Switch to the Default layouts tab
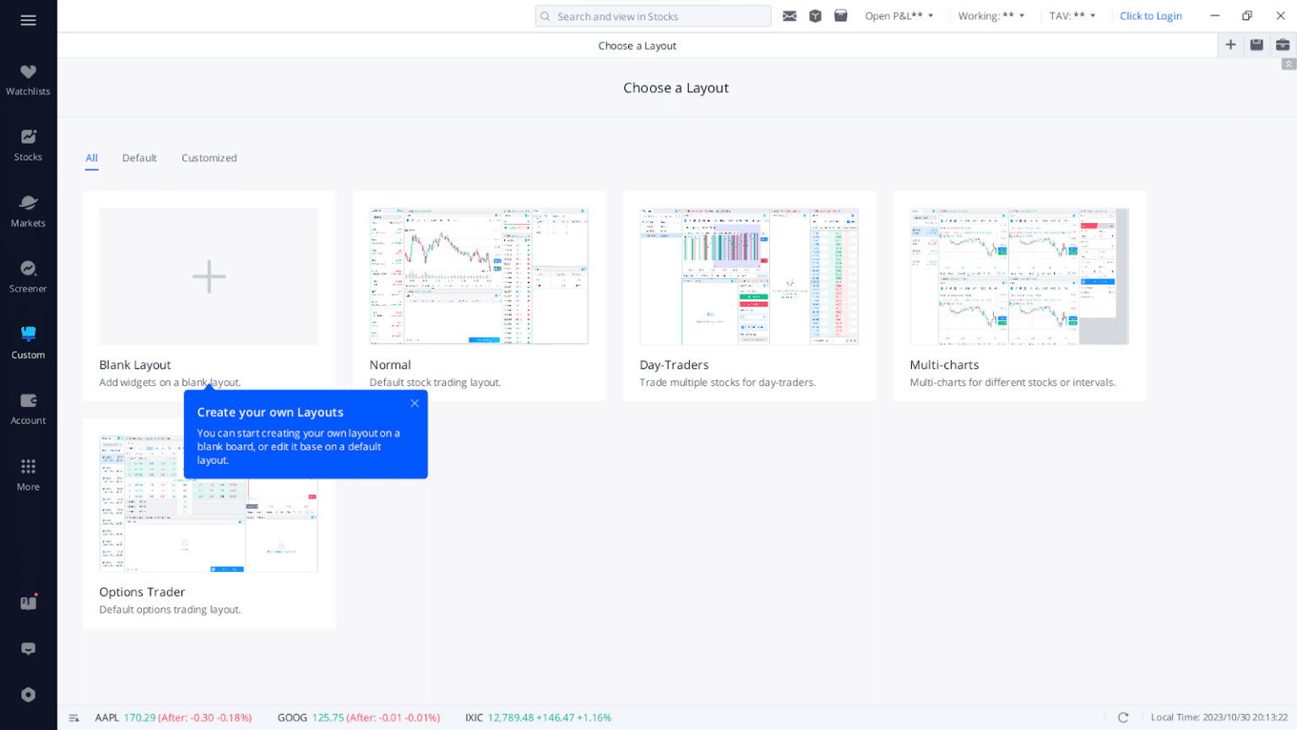 (139, 158)
